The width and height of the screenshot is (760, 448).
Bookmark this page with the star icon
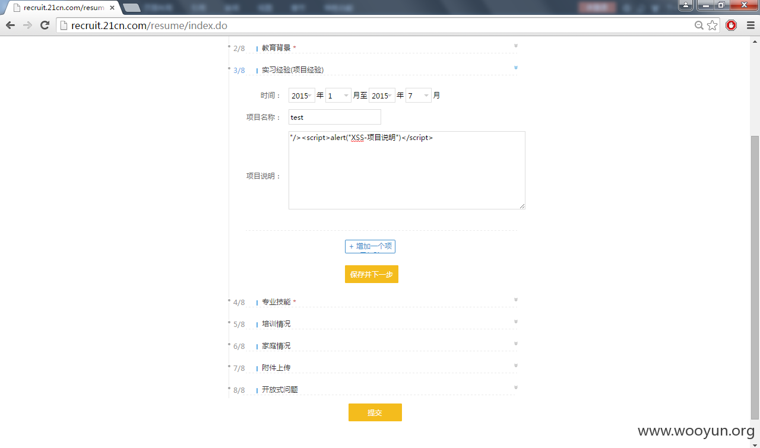point(712,26)
